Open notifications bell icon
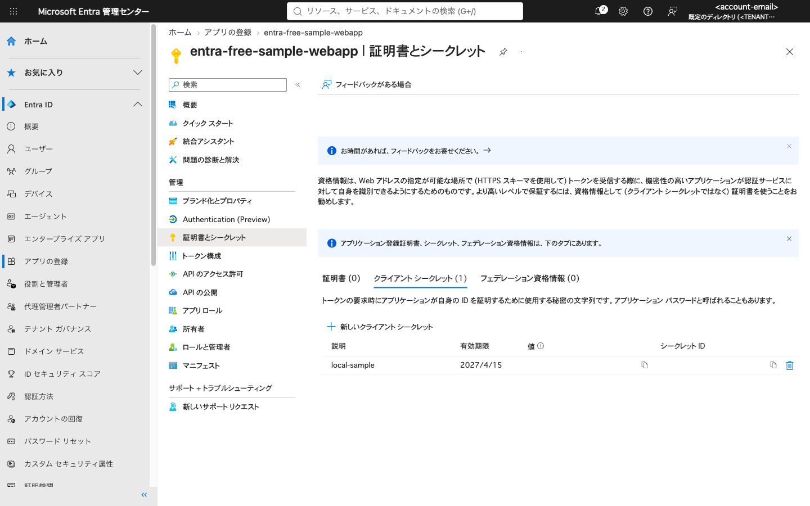The width and height of the screenshot is (810, 506). [x=600, y=11]
